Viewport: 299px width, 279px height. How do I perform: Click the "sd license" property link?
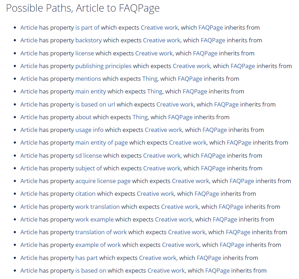tap(88, 156)
